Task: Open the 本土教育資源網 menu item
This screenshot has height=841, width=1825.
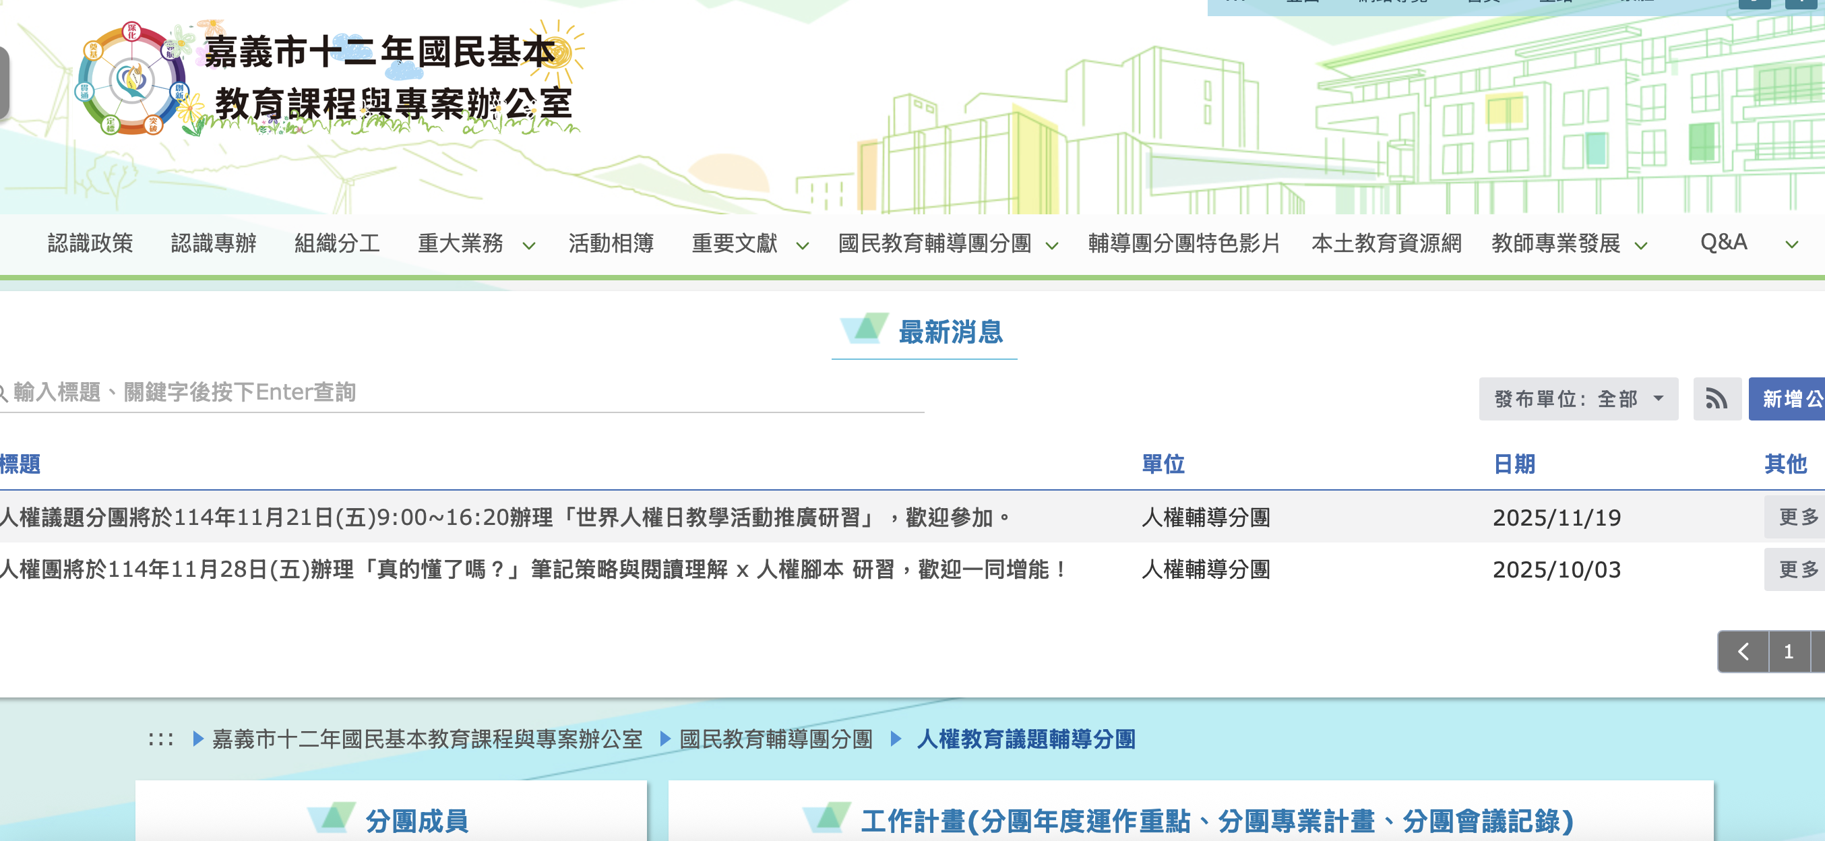Action: tap(1386, 243)
